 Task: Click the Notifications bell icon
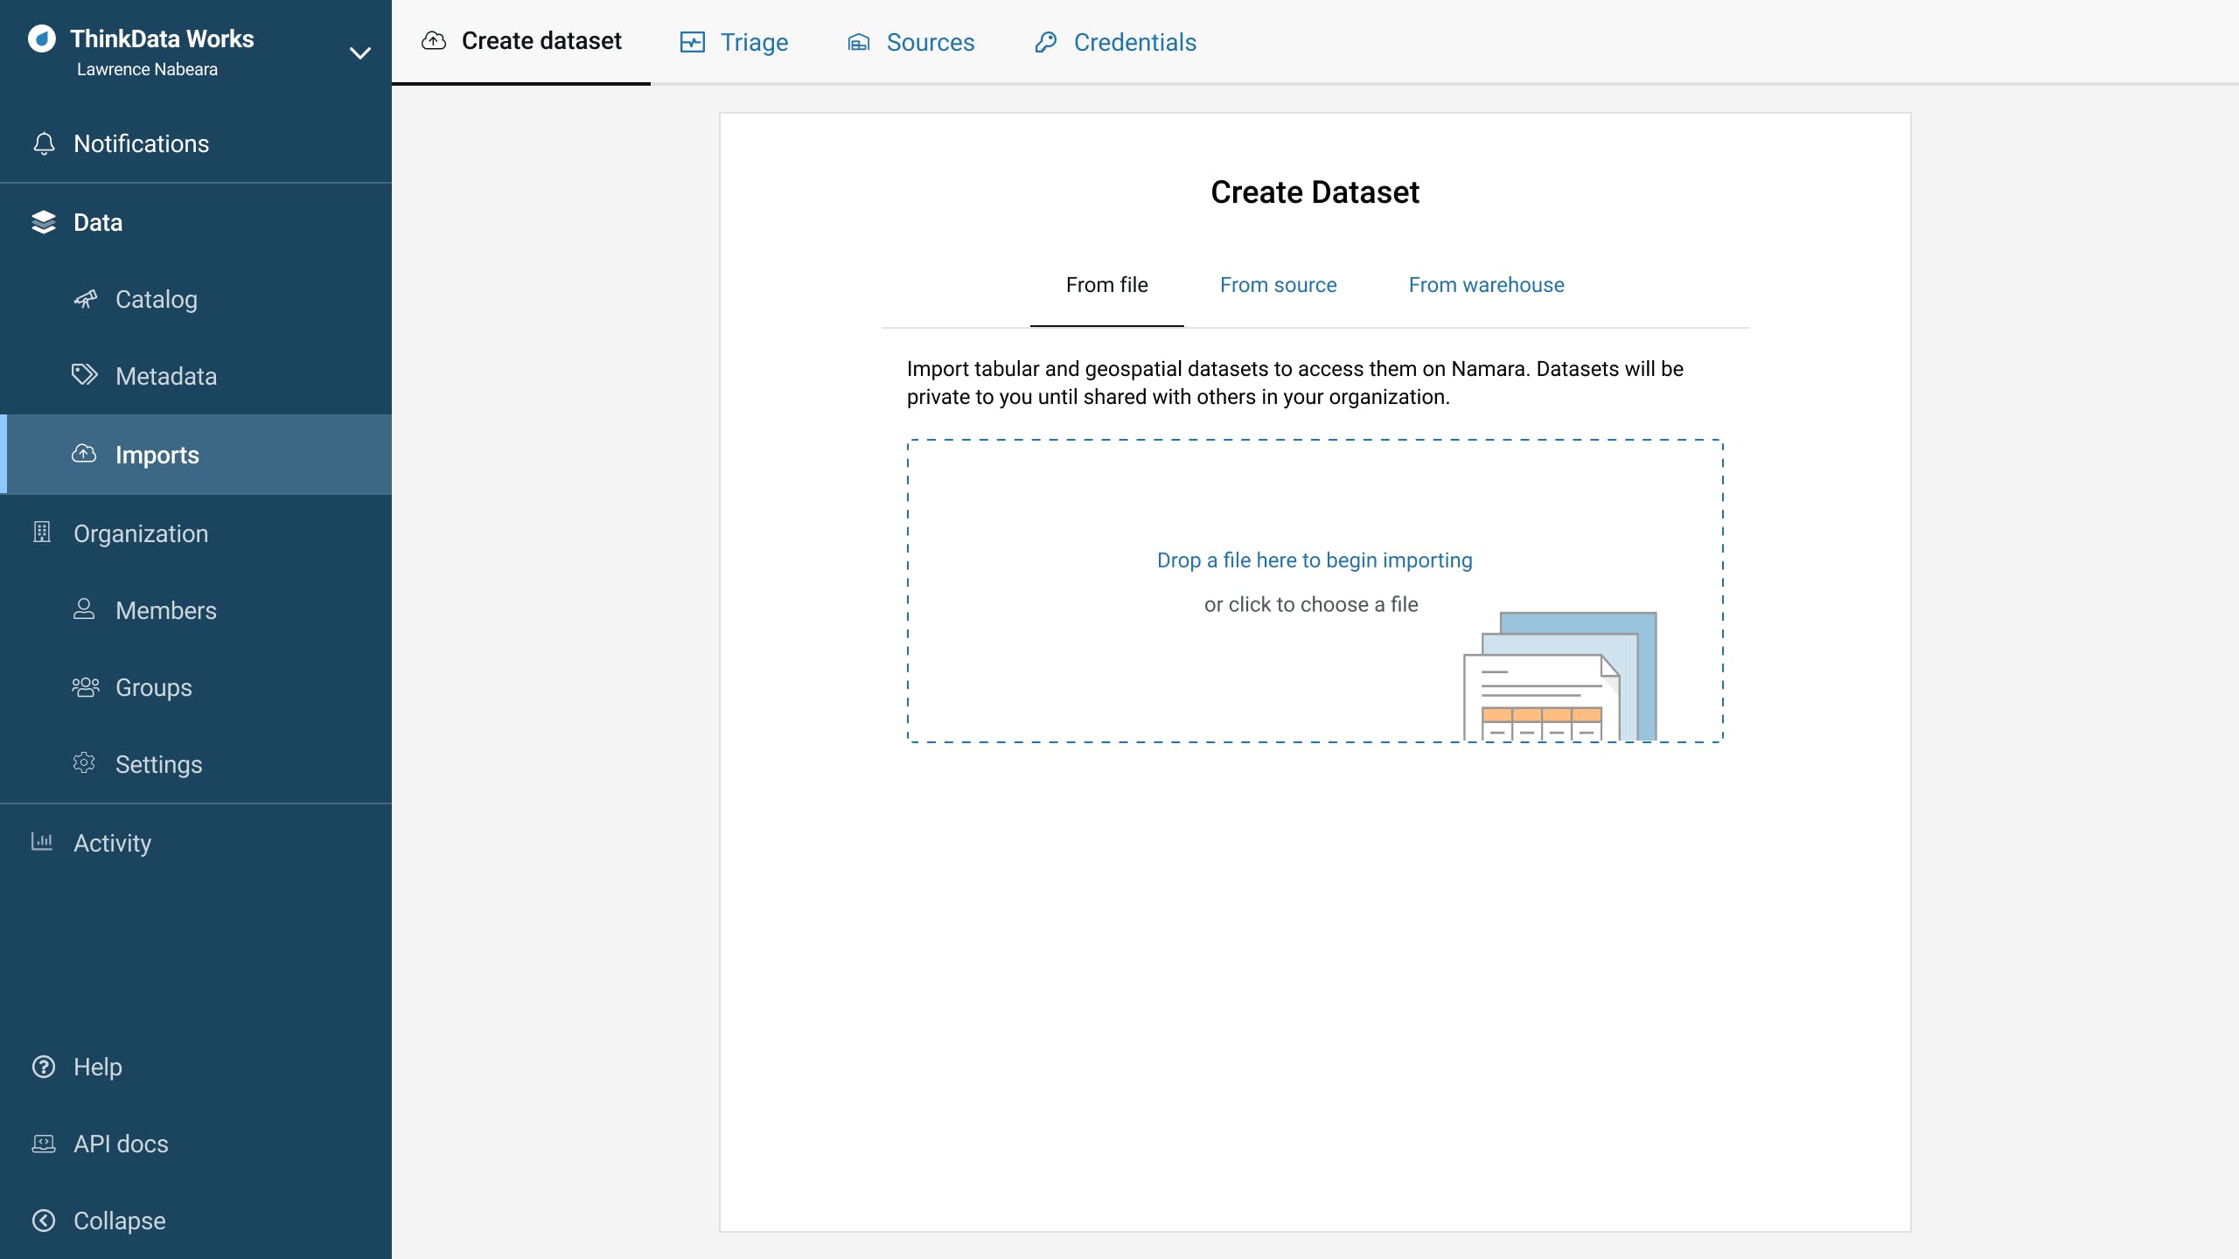click(44, 143)
